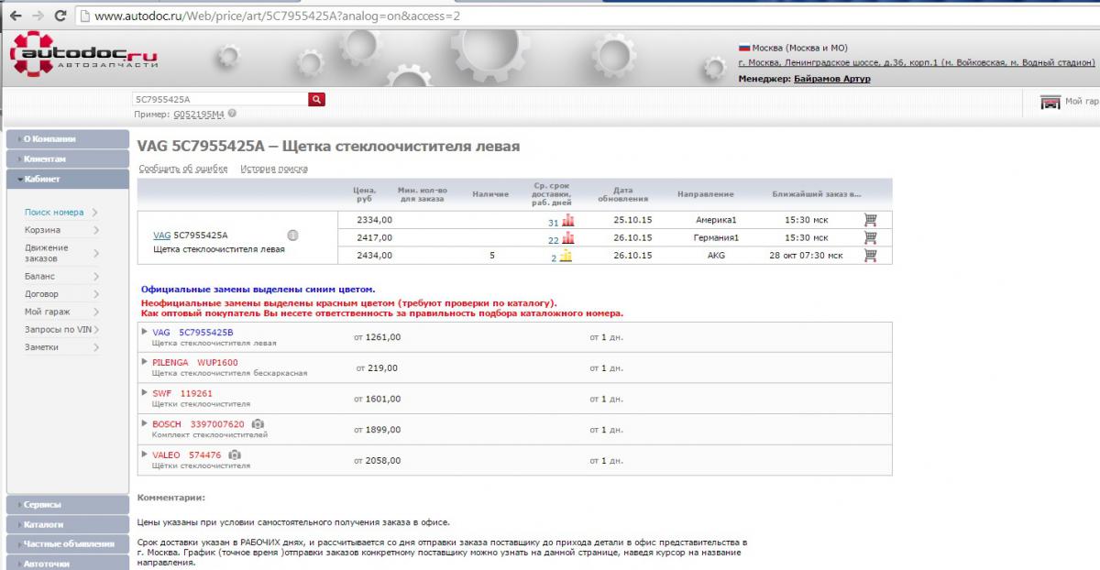Open Договор in the cabinet menu

tap(41, 294)
